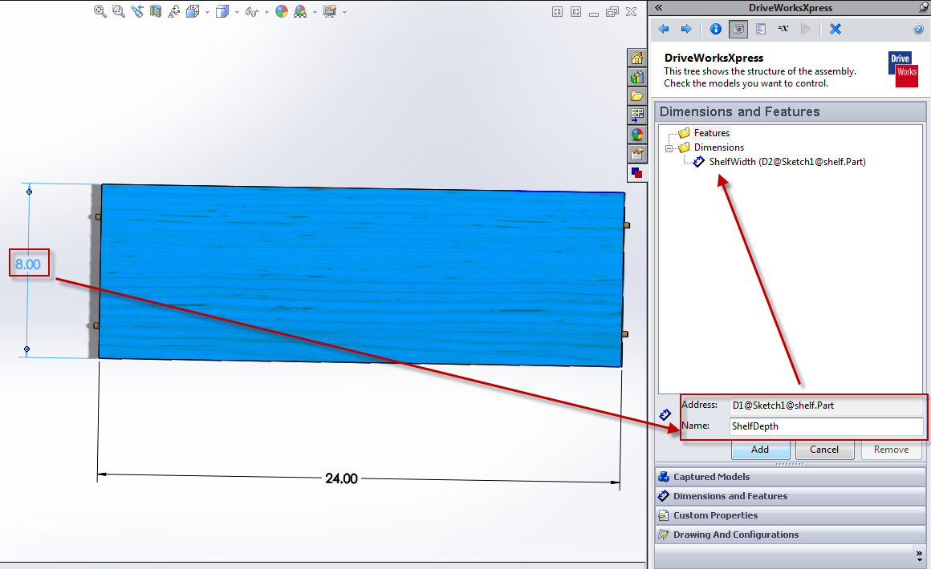Expand the Custom Properties section
931x569 pixels.
tap(791, 515)
